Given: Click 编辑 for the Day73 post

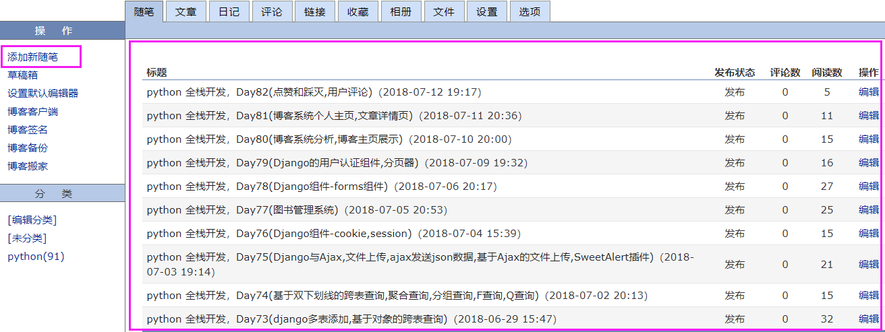Looking at the screenshot, I should pos(868,319).
